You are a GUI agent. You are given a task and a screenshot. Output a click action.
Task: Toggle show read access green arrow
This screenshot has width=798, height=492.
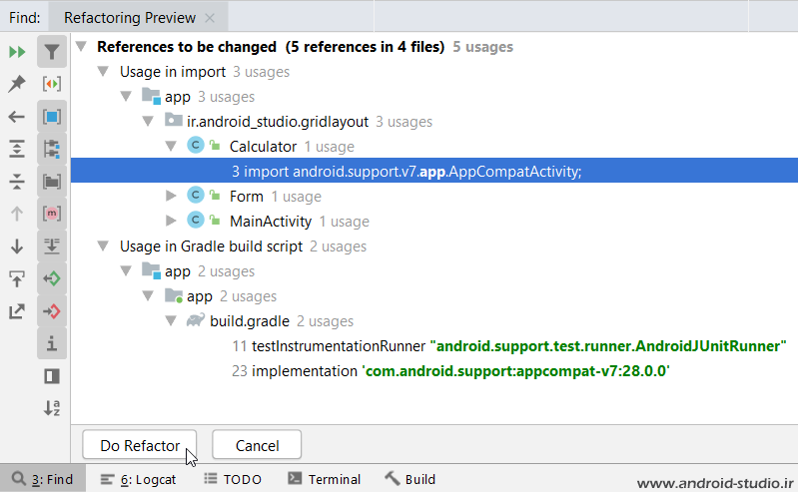(x=52, y=278)
